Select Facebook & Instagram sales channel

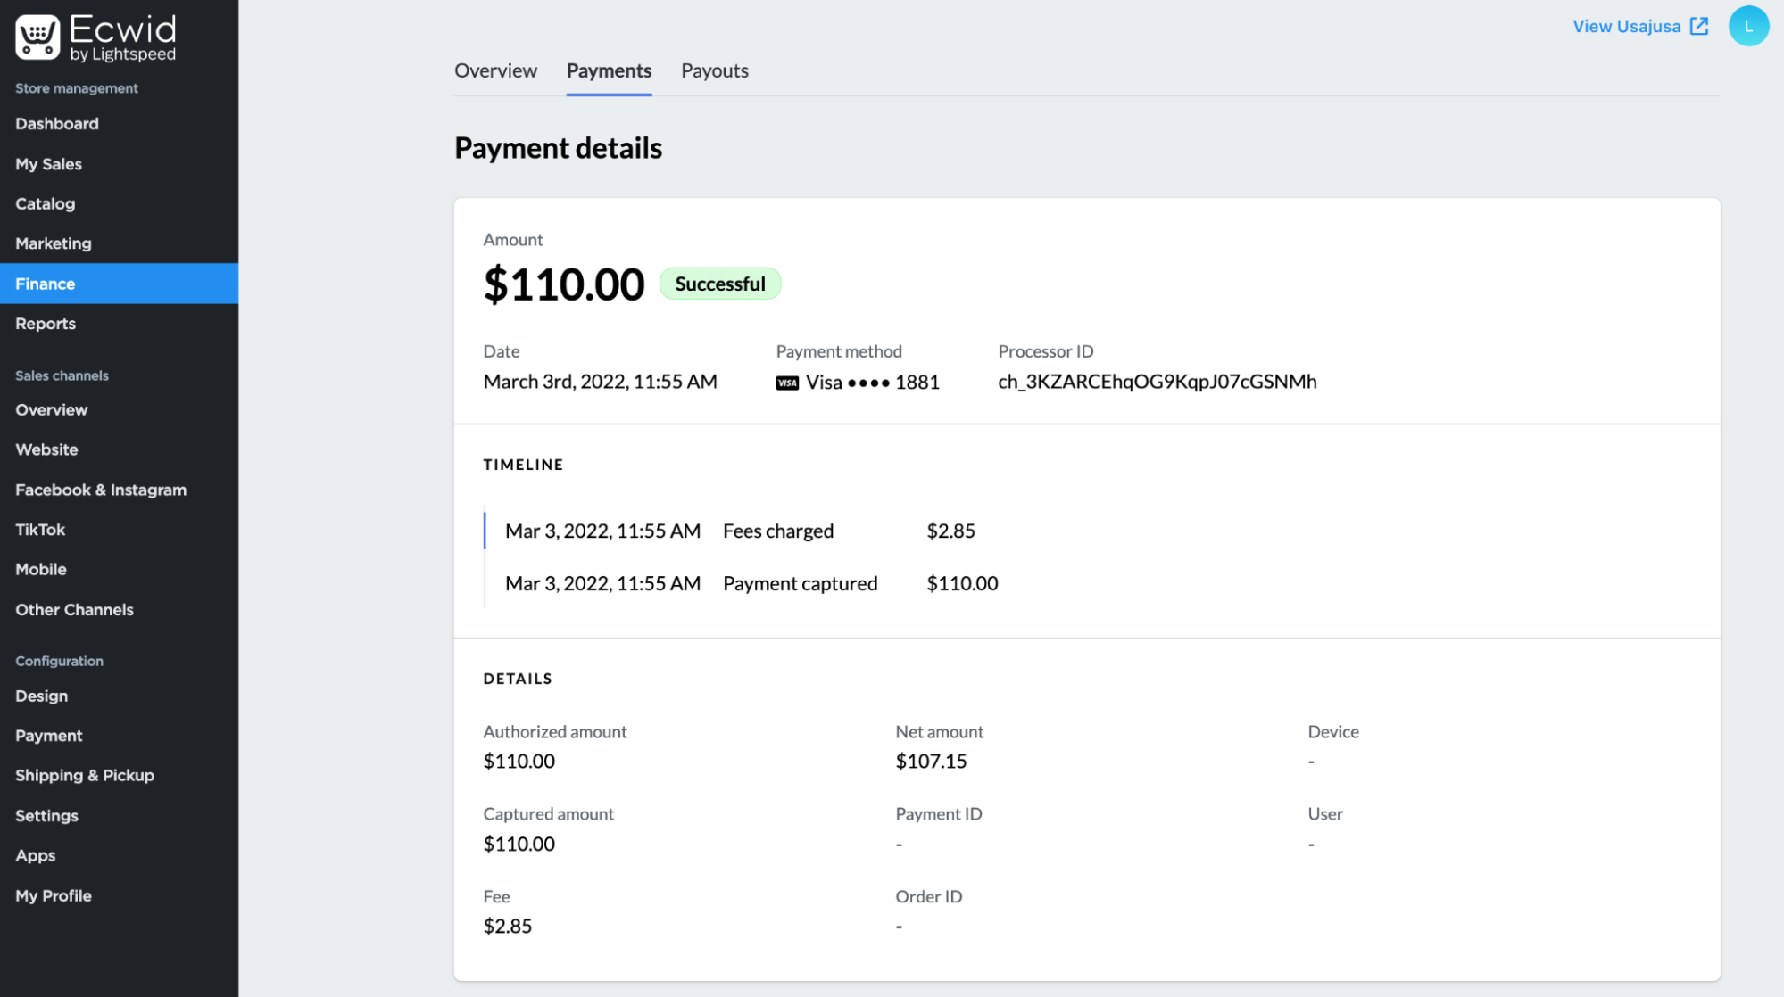[x=100, y=490]
